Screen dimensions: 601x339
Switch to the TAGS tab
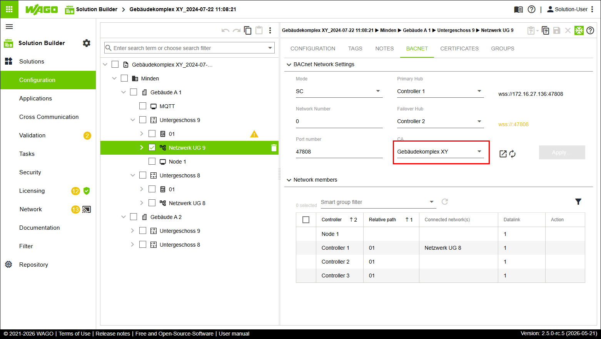click(355, 48)
